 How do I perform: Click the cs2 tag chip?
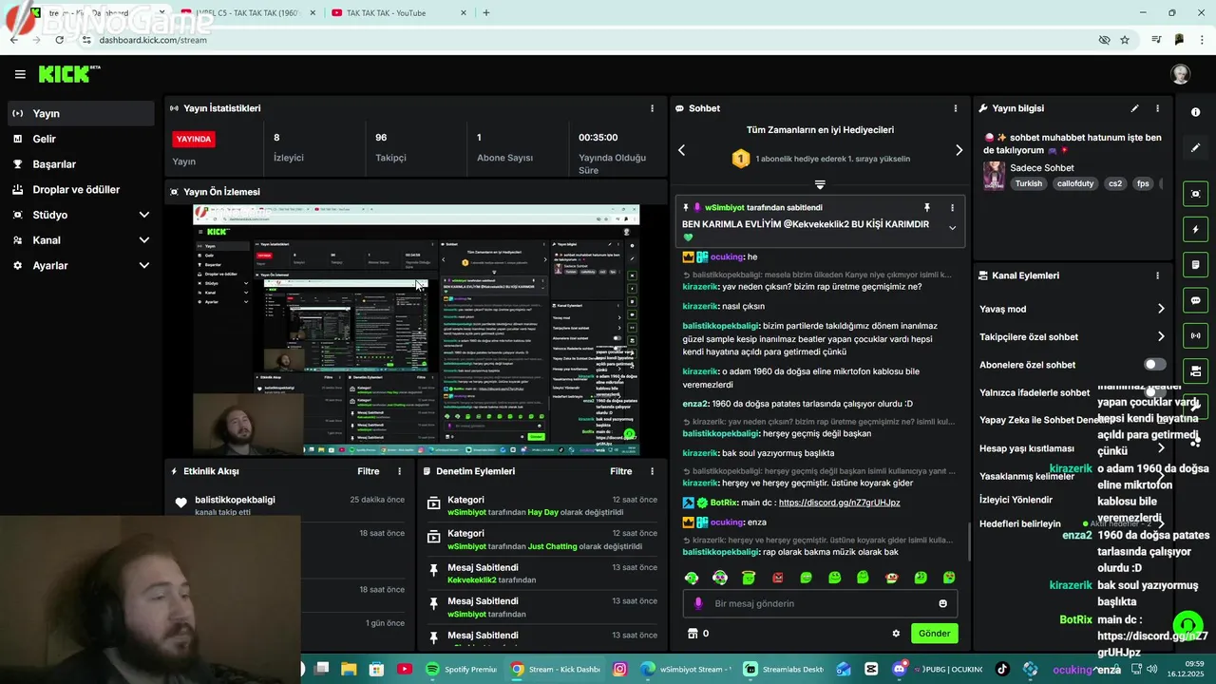click(x=1115, y=183)
